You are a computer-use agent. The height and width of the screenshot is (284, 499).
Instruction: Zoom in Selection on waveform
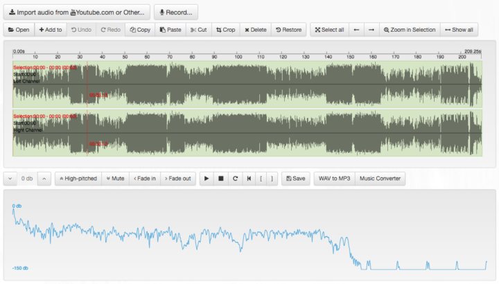[410, 30]
